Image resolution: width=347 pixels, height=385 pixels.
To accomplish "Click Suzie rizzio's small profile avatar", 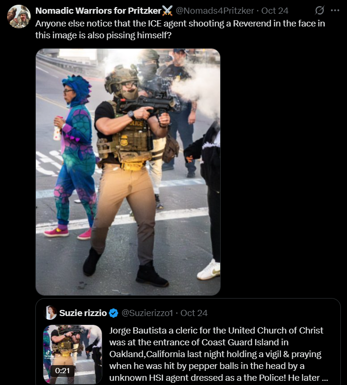I will [51, 313].
